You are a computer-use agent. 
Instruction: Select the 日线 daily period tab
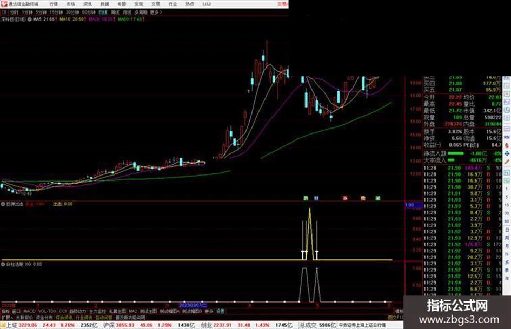(x=103, y=12)
